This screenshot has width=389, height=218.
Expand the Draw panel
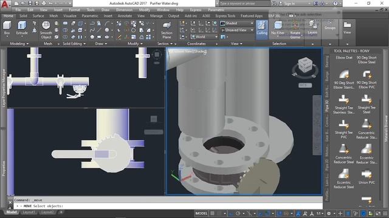pos(101,44)
